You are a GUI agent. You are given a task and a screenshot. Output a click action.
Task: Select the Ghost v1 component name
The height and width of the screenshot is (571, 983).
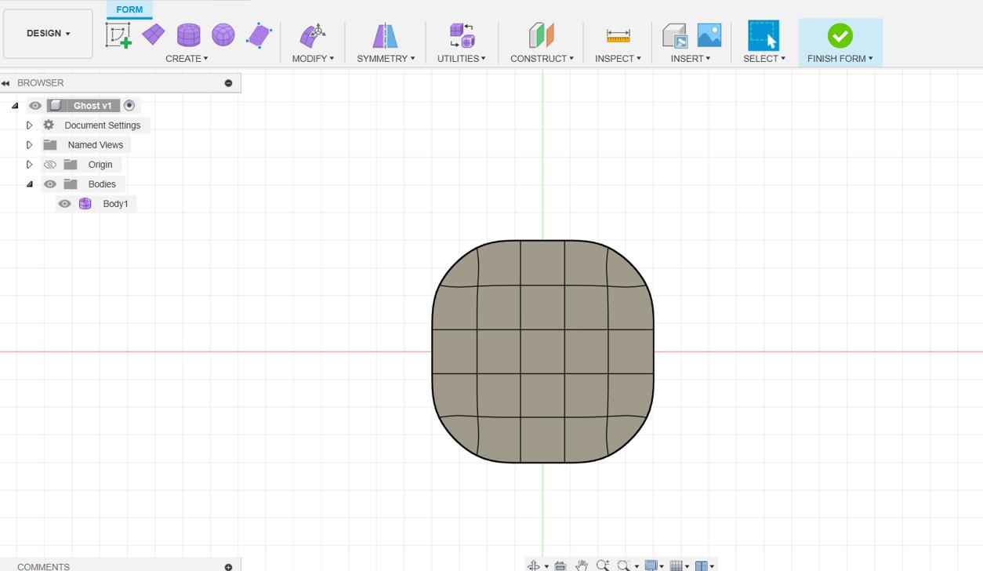tap(92, 106)
